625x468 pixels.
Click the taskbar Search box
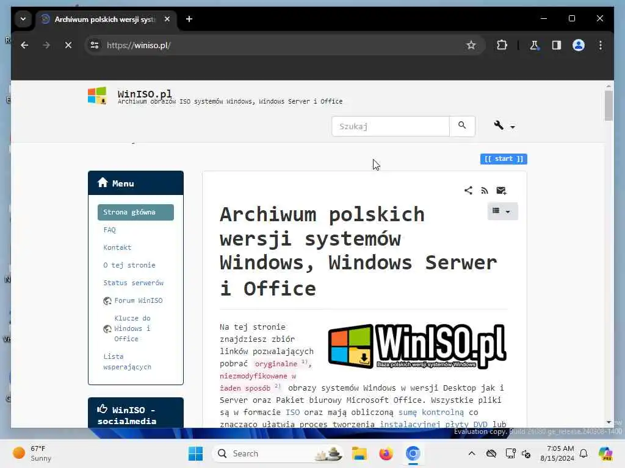tap(278, 453)
